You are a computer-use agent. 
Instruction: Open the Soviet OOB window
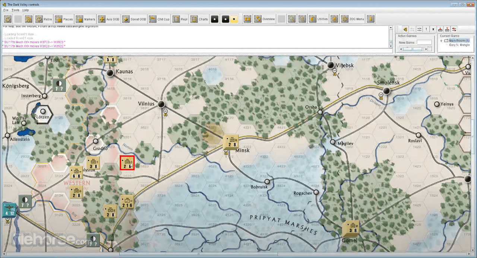134,19
